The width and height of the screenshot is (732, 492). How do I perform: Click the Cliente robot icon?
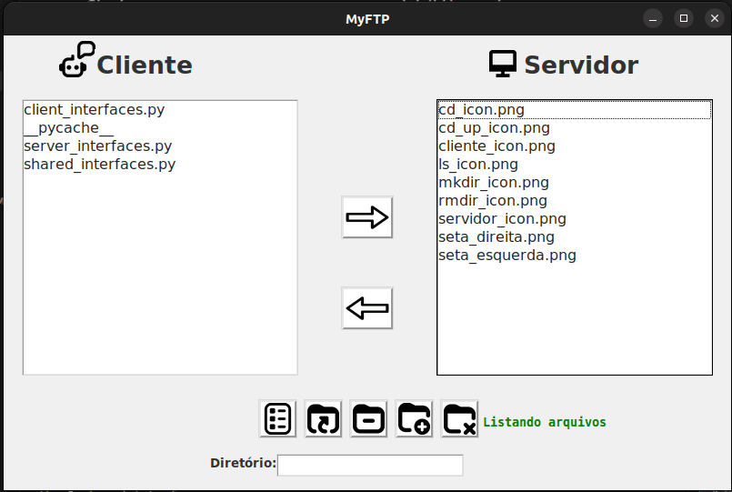pos(77,59)
